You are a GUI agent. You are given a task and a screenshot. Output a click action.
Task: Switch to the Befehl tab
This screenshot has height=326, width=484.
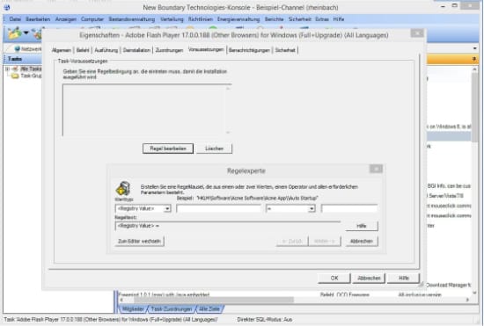point(83,50)
